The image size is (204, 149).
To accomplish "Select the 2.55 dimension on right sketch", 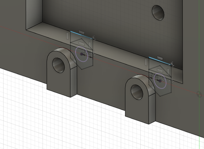I will tap(155, 75).
